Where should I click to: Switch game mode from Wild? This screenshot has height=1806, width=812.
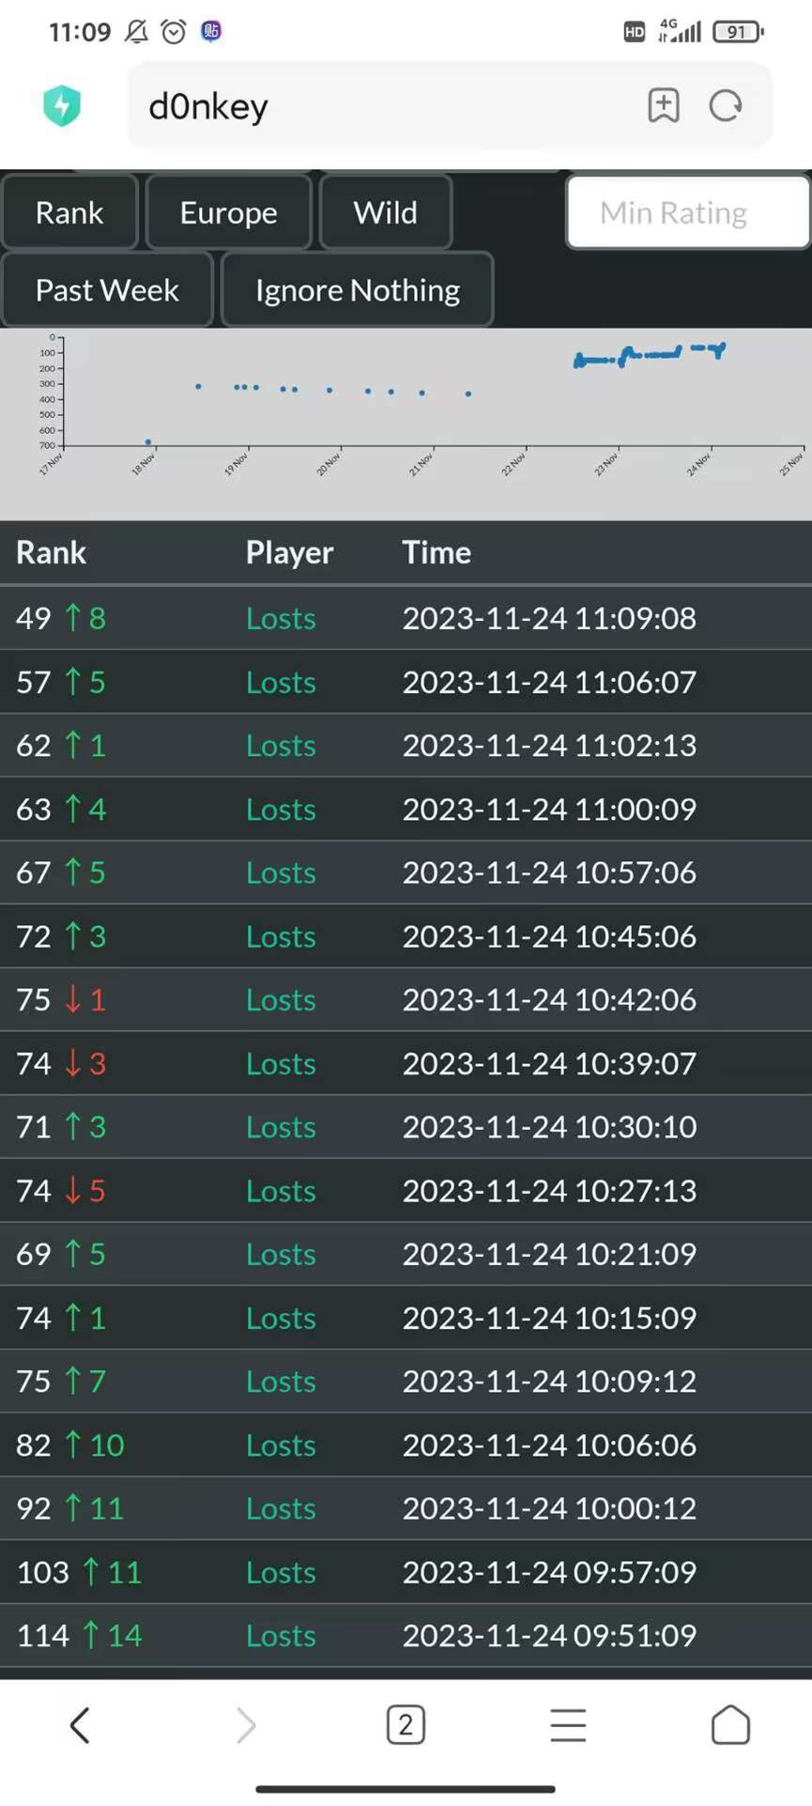(385, 212)
